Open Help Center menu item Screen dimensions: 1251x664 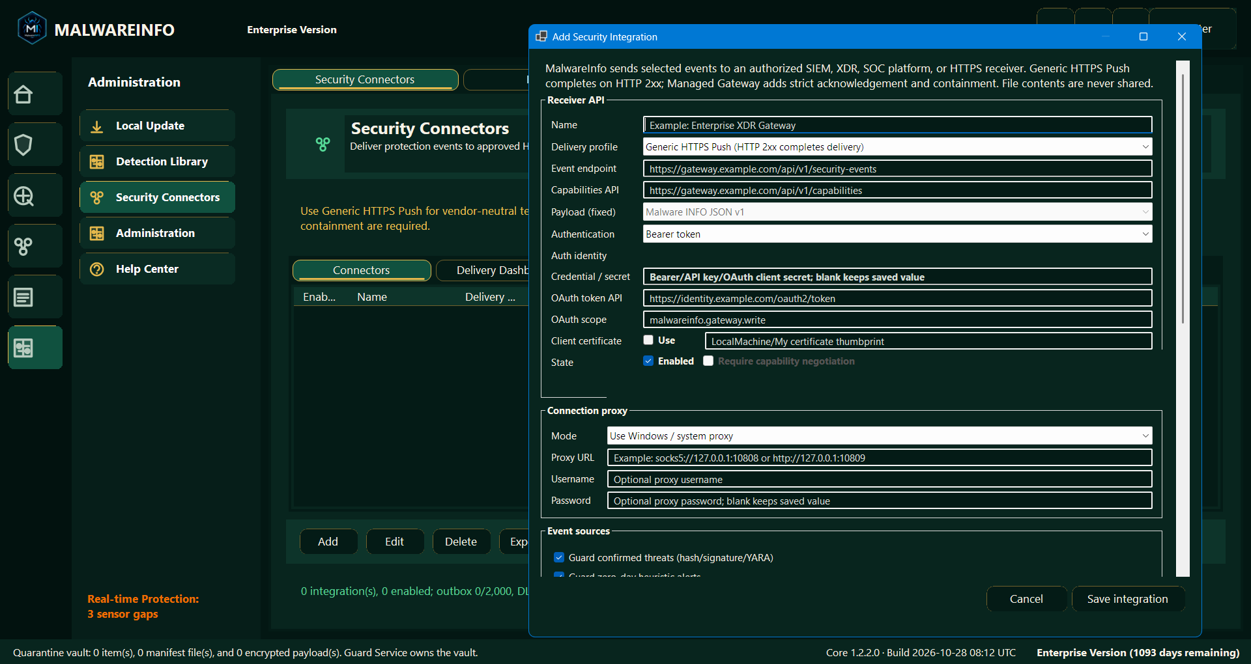(x=158, y=270)
